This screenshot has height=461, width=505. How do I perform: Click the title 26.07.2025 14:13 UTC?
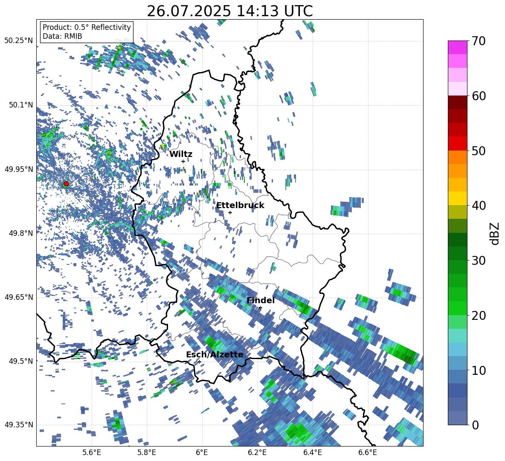click(229, 11)
